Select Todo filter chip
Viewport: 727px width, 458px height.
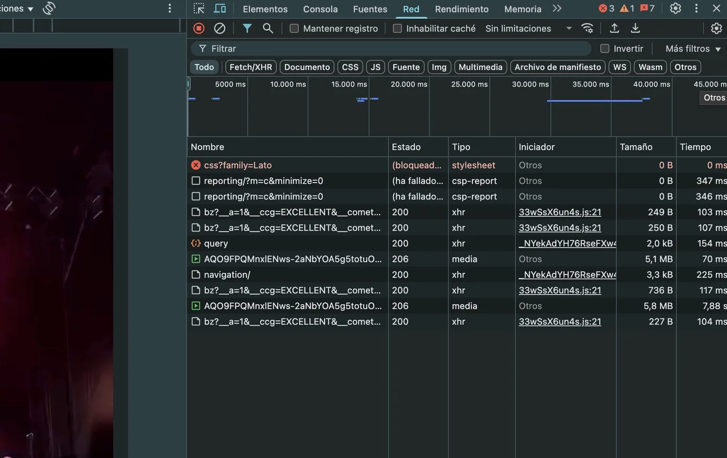(x=204, y=67)
